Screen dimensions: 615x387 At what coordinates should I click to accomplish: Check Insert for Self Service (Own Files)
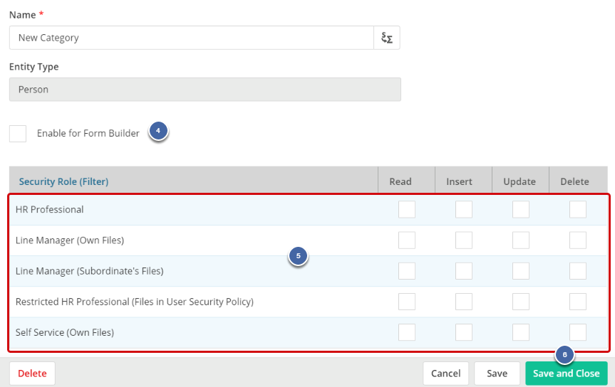464,332
